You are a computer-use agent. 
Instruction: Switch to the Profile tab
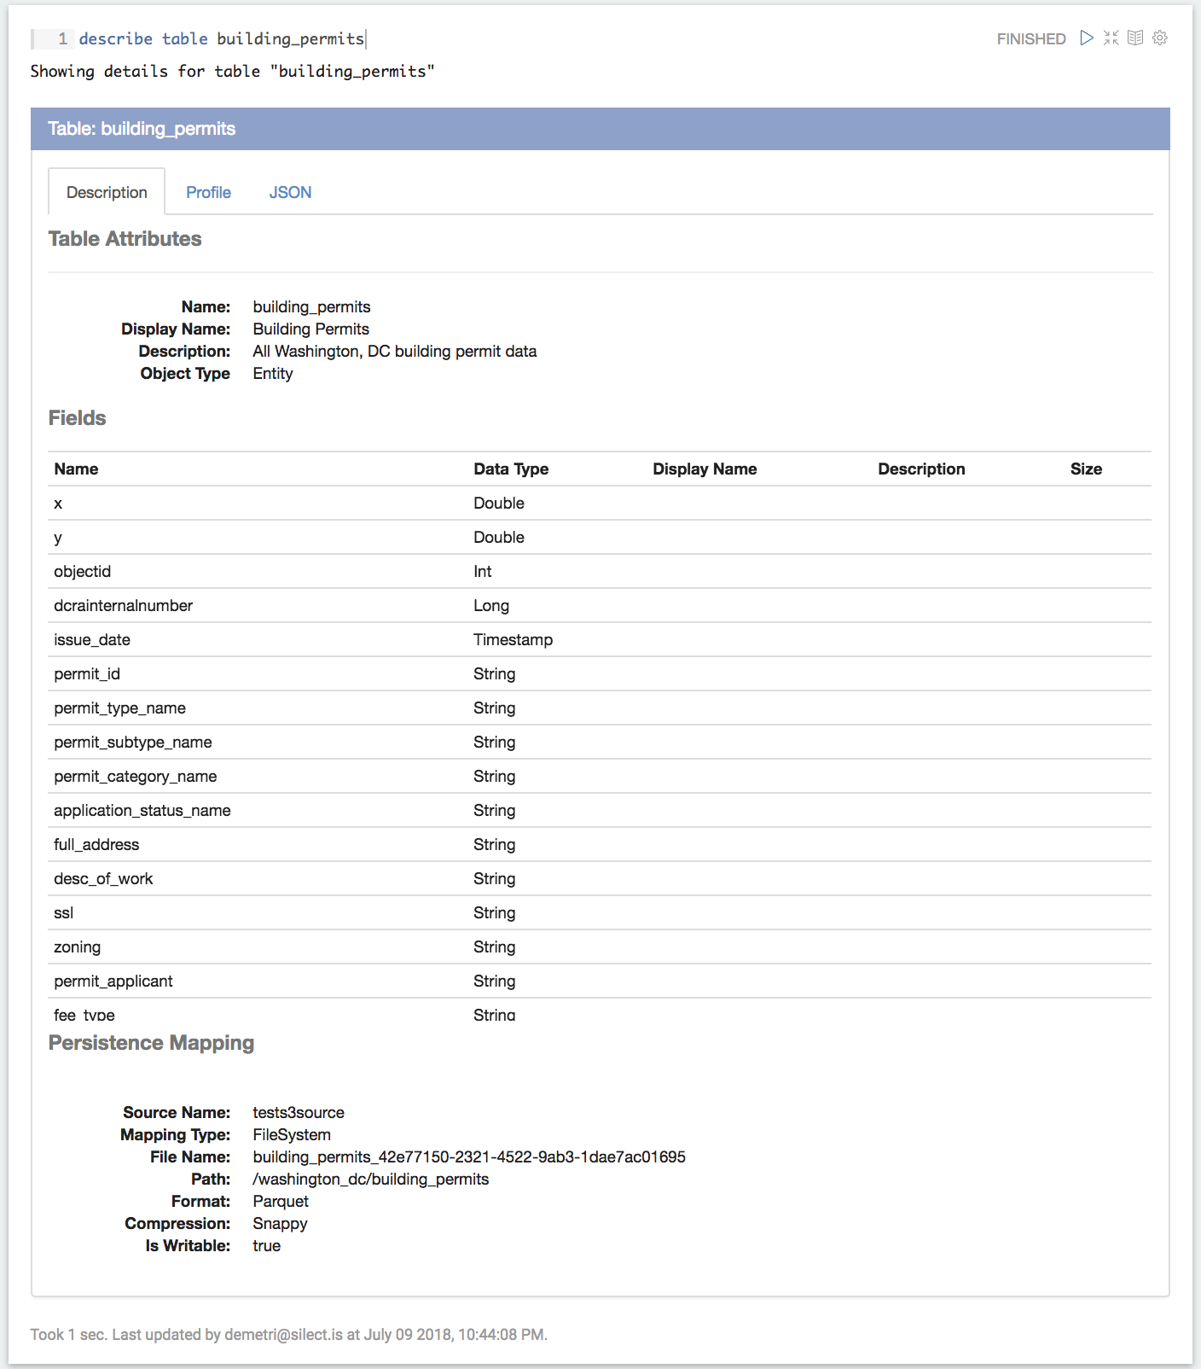click(208, 192)
